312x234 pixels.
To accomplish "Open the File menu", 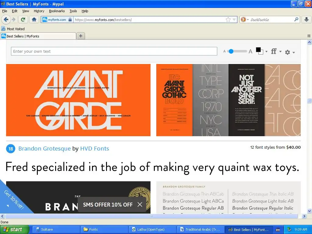I will pyautogui.click(x=5, y=11).
